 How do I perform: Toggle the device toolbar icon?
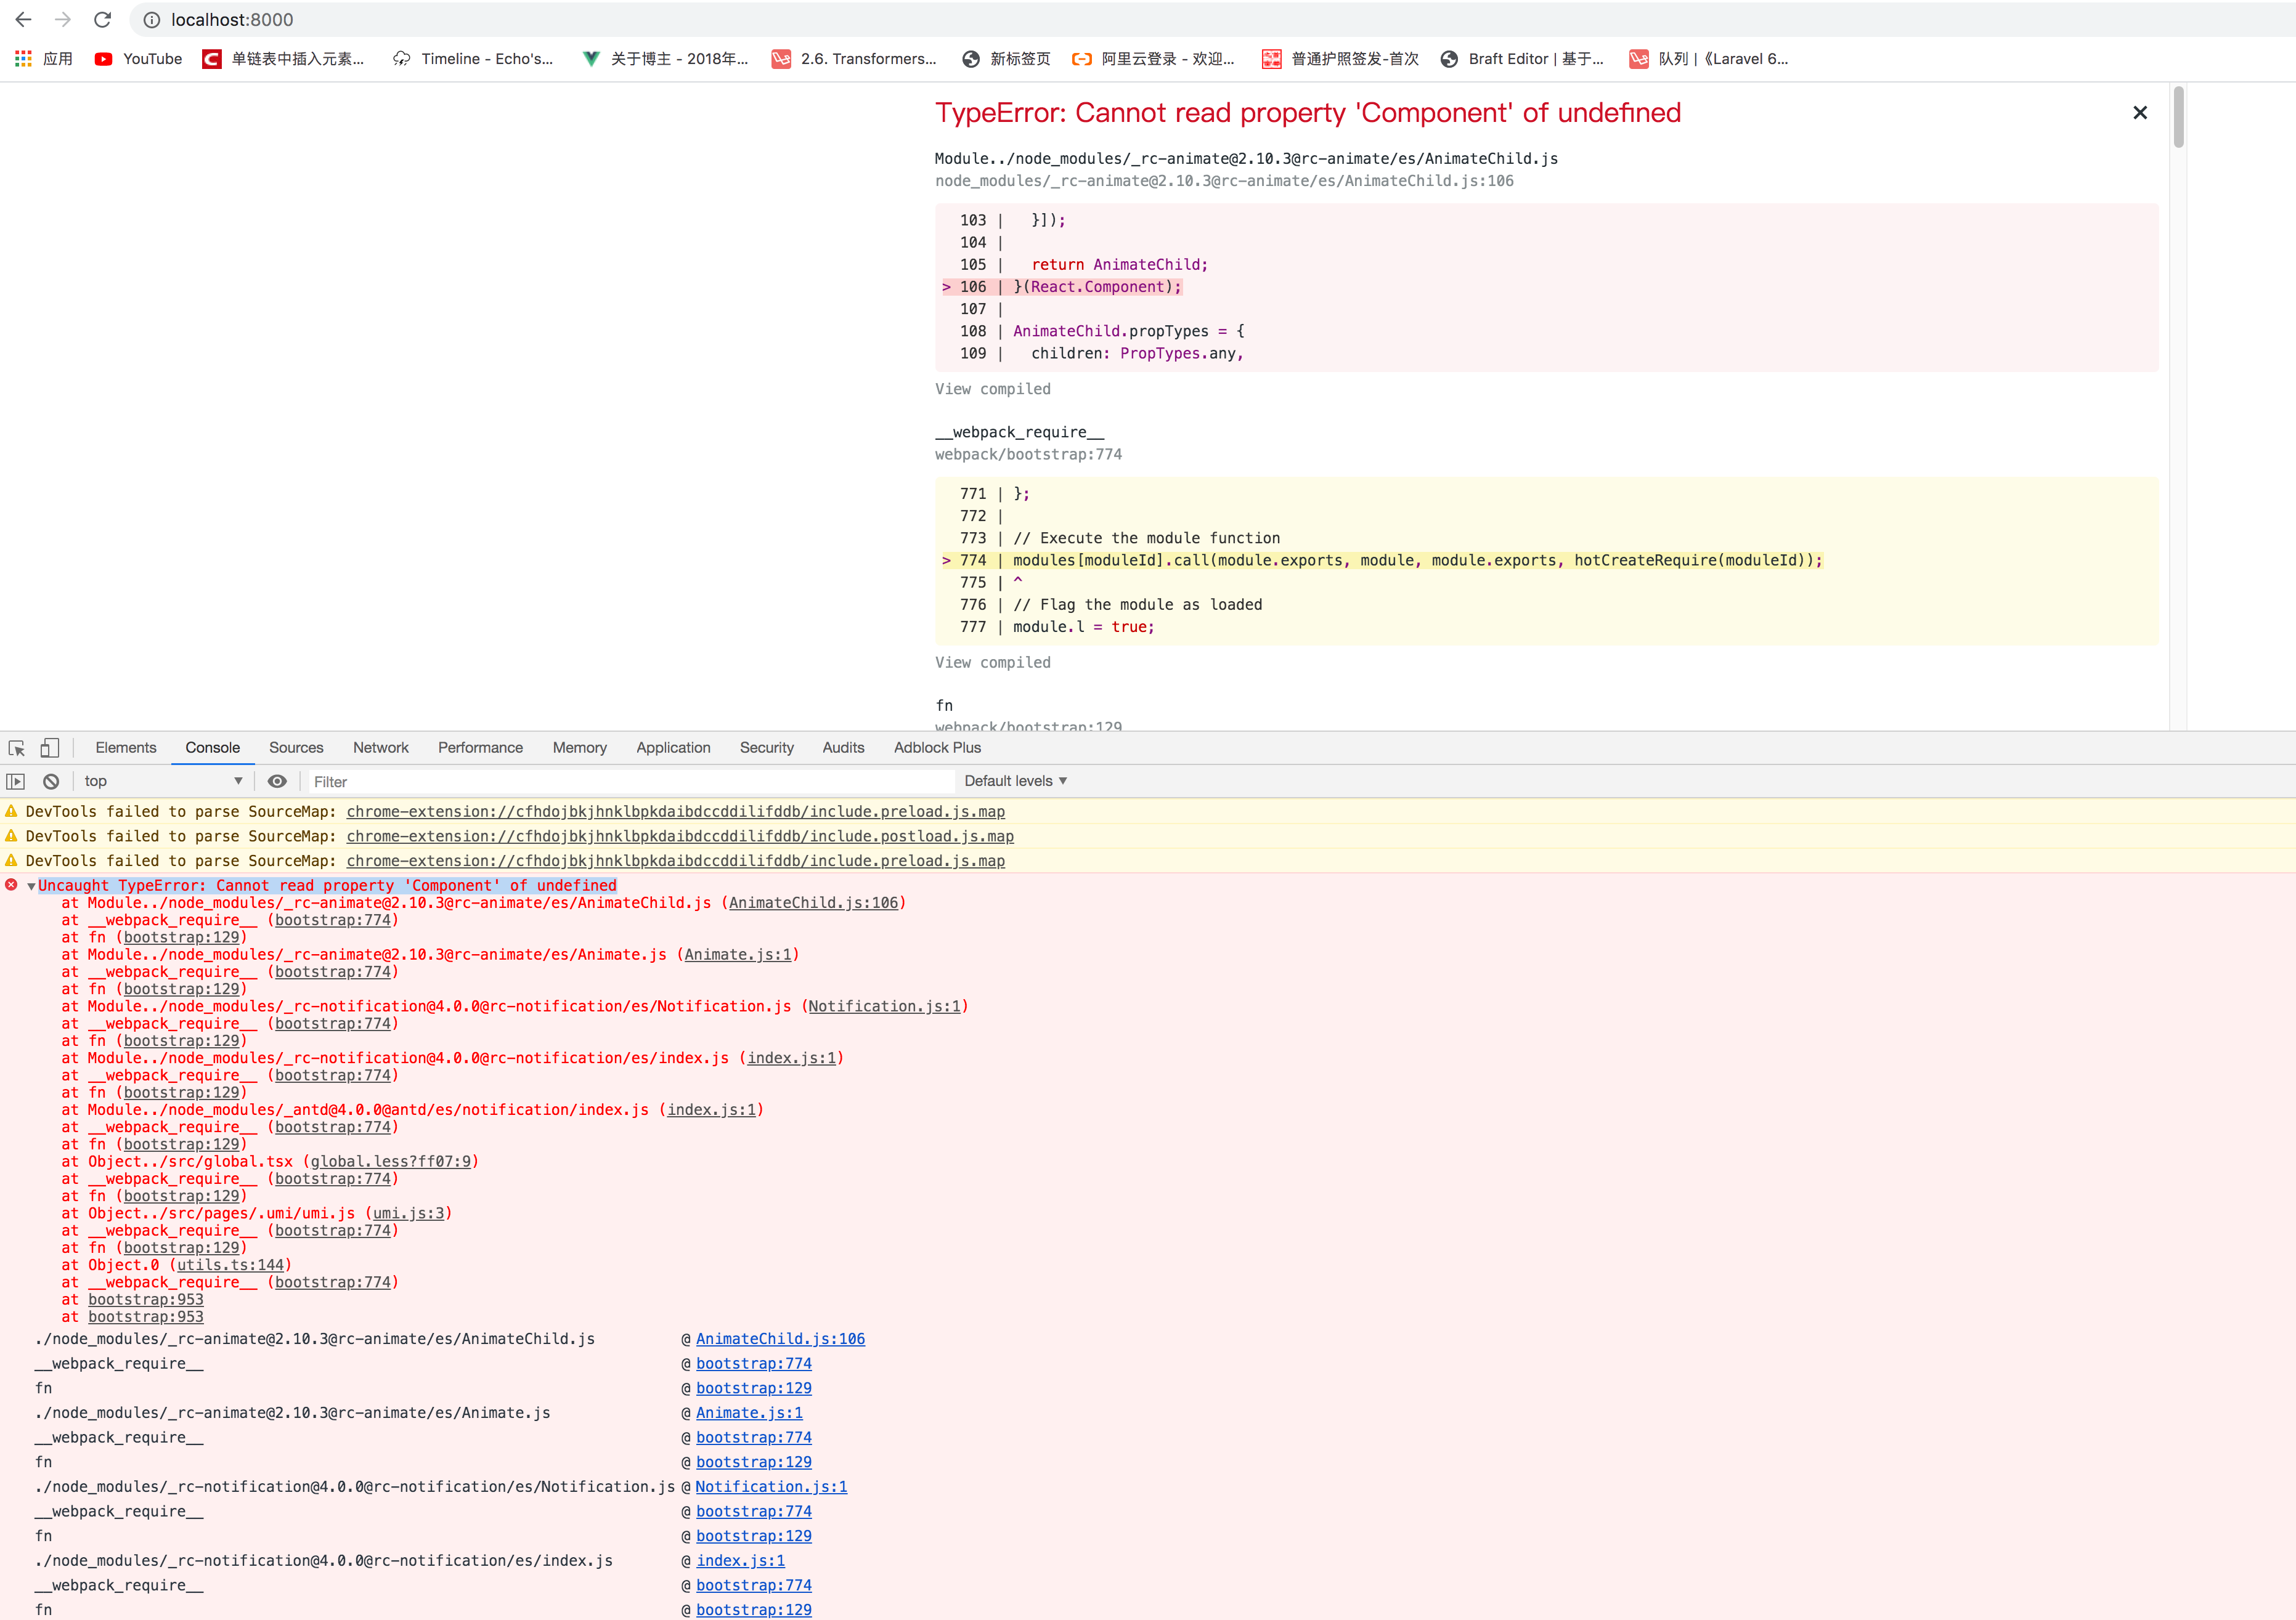49,748
